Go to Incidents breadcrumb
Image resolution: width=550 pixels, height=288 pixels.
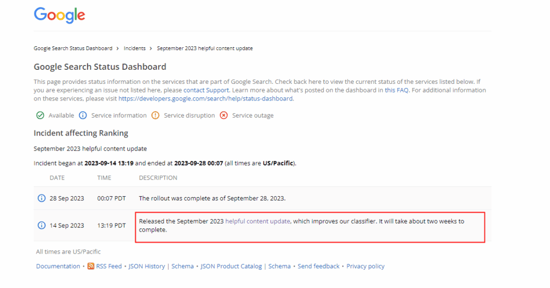[135, 48]
